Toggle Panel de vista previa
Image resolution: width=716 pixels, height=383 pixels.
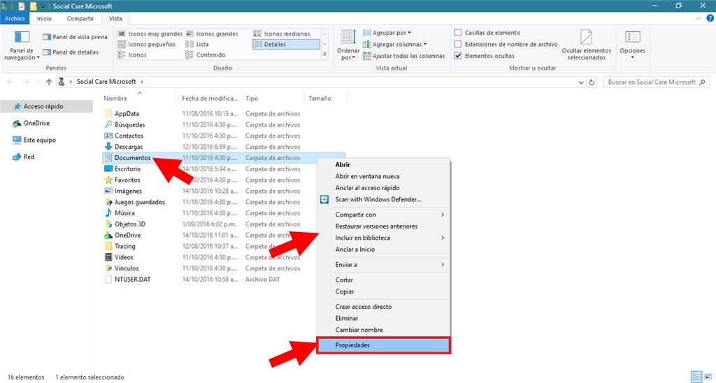click(x=75, y=37)
